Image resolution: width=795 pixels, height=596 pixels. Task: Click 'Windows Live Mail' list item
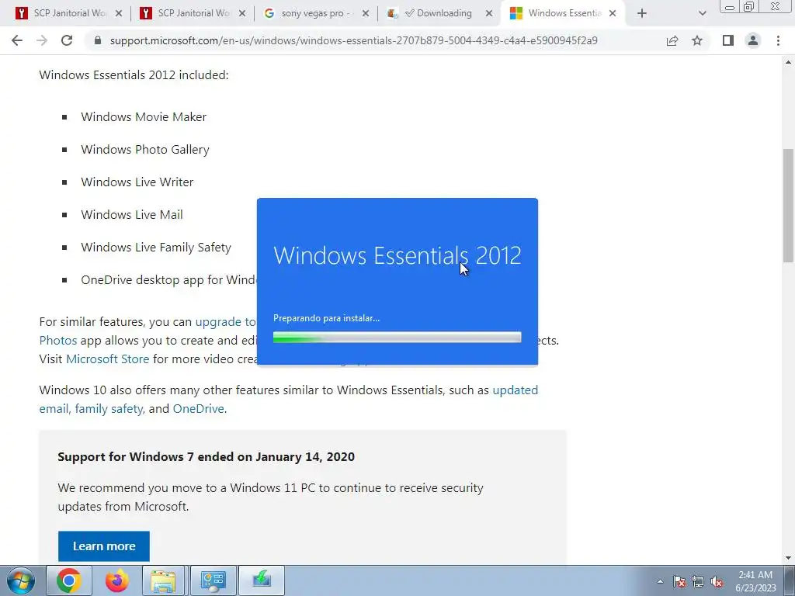click(132, 215)
